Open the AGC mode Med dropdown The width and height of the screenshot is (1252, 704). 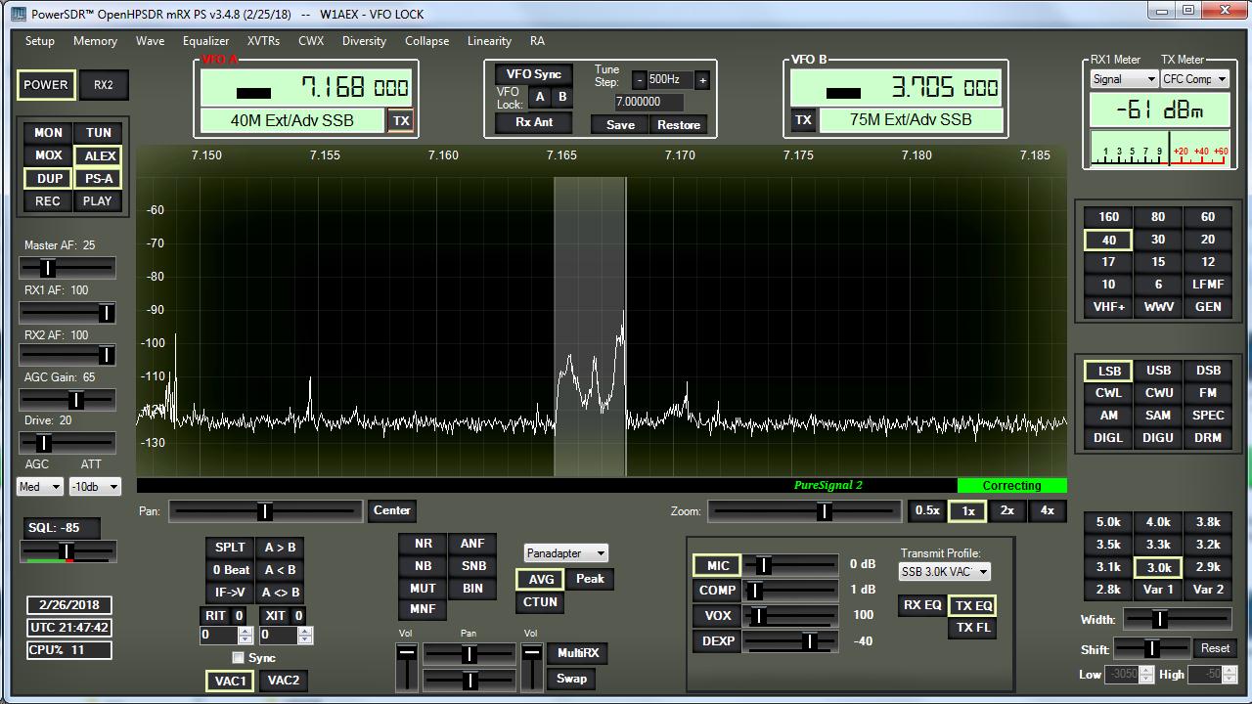click(x=40, y=486)
